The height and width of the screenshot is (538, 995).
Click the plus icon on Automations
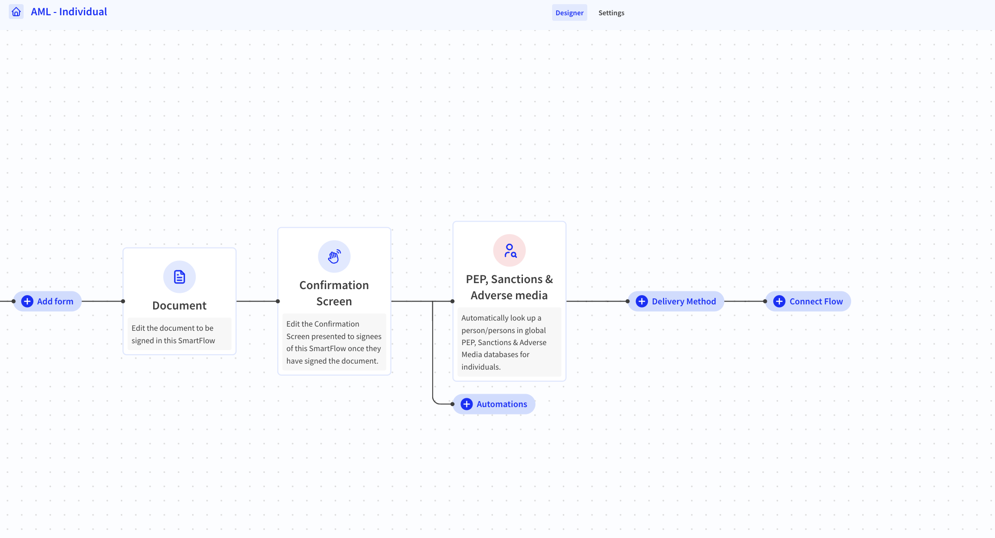click(466, 404)
